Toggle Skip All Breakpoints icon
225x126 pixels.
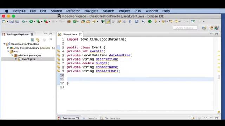pyautogui.click(x=143, y=21)
